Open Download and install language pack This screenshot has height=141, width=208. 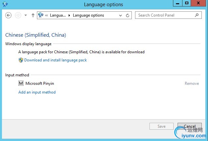coord(55,60)
